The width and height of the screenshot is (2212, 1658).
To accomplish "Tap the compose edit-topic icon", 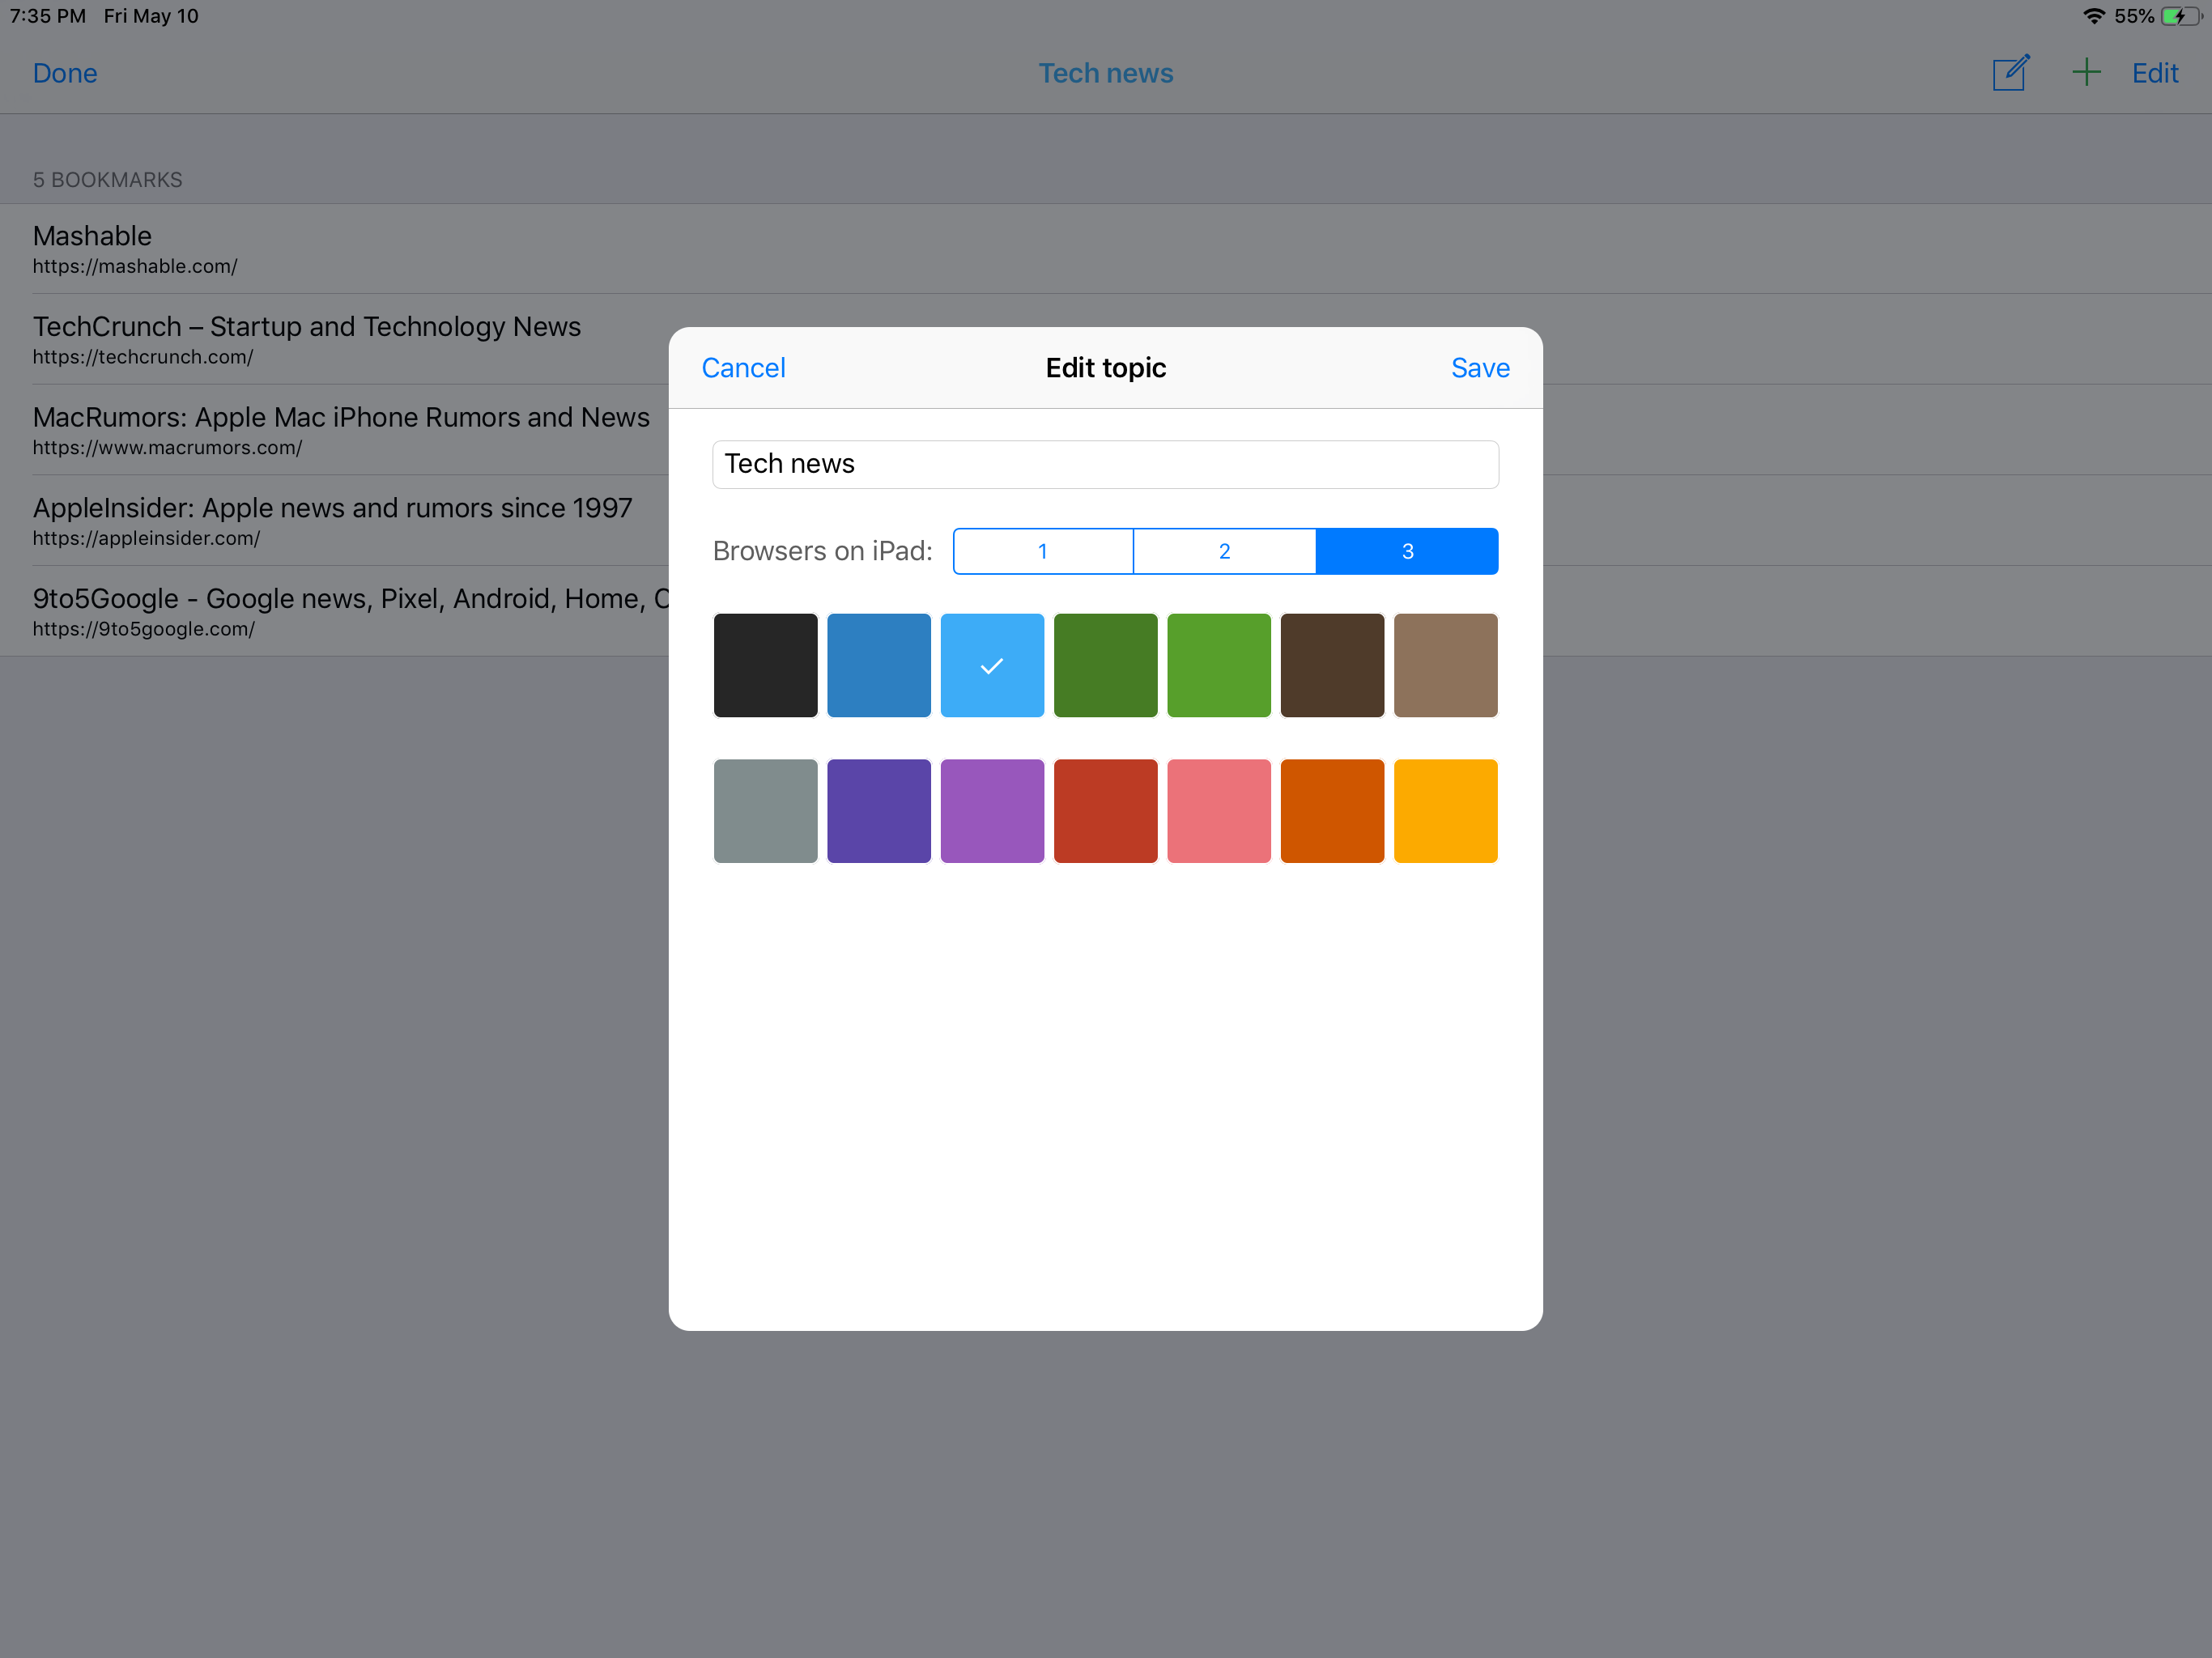I will (2010, 73).
